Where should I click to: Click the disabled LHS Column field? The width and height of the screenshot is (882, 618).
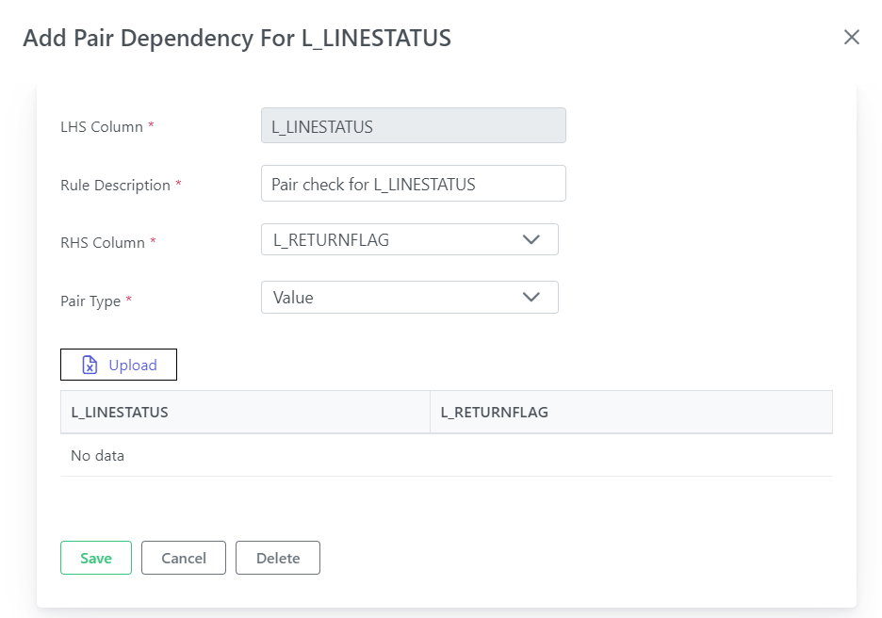tap(414, 125)
